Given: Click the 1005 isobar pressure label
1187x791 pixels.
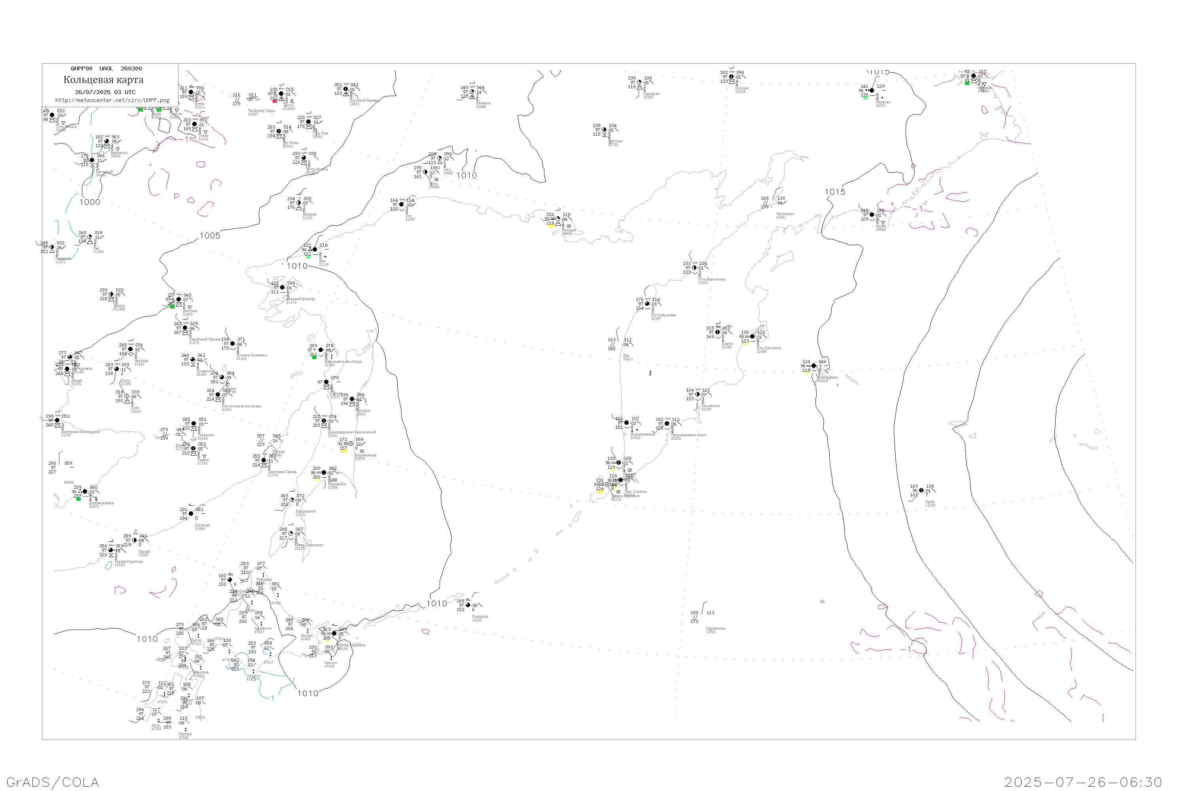Looking at the screenshot, I should click(210, 236).
